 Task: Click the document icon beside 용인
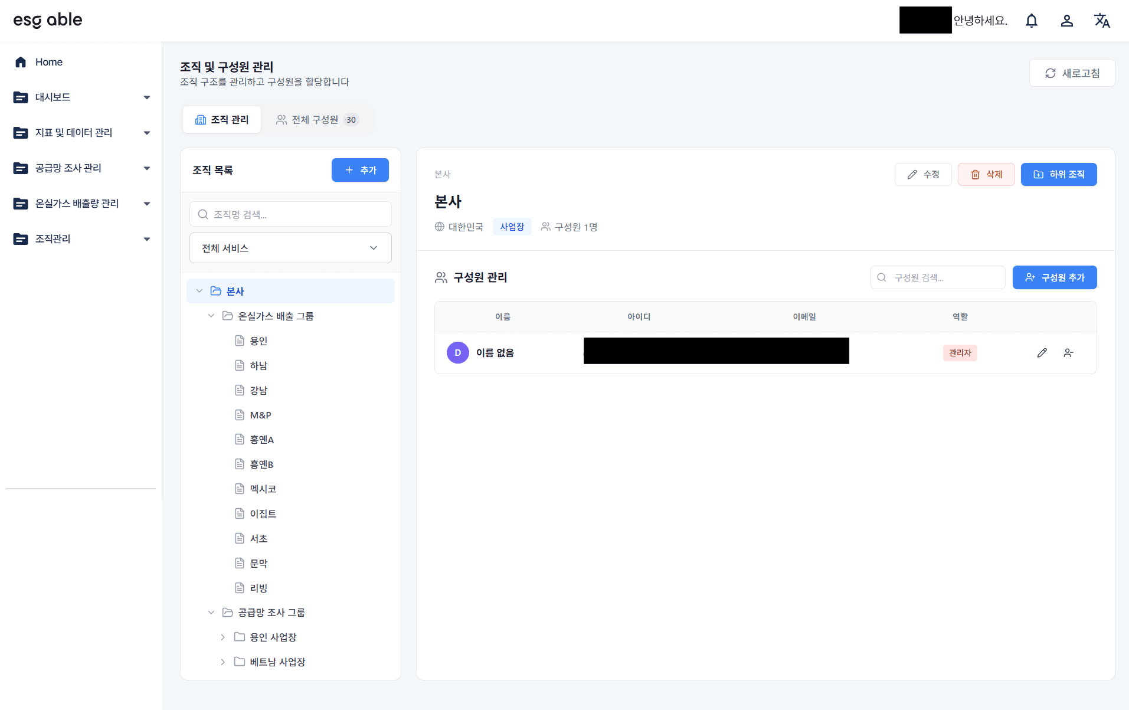click(x=240, y=341)
